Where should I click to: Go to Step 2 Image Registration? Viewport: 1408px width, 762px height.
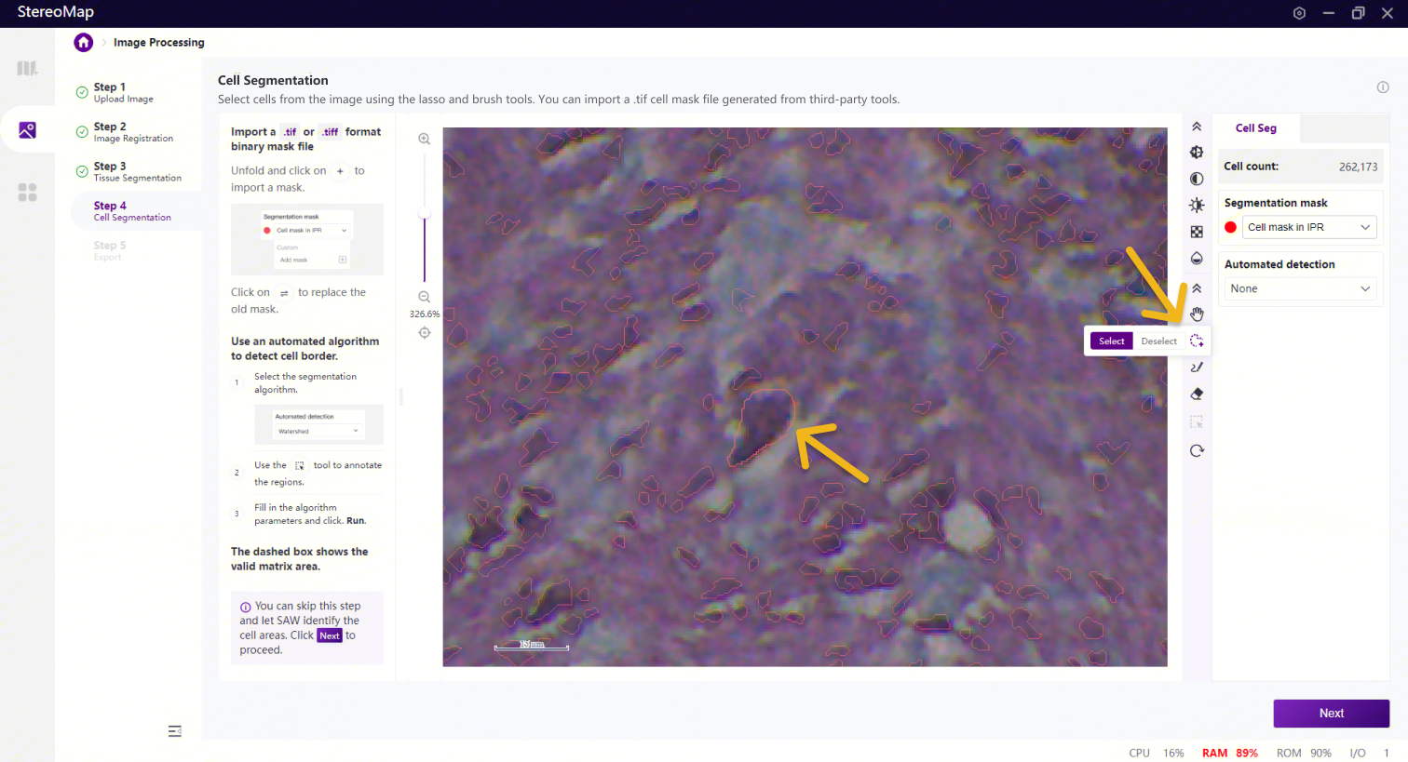(x=133, y=132)
